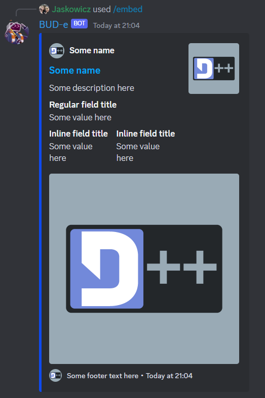
Task: Open the large D++ embed image
Action: 144,269
